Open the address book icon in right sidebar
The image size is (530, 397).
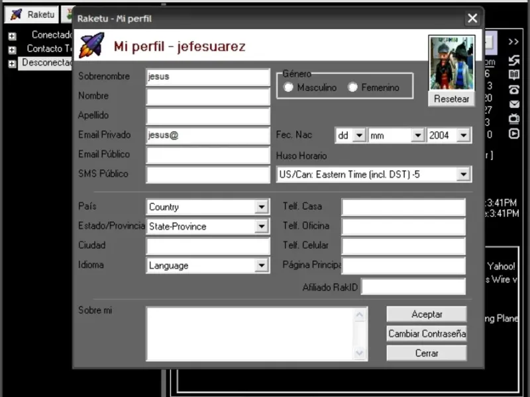coord(514,74)
